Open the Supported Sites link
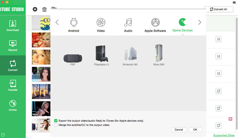238x138 pixels. click(224, 135)
